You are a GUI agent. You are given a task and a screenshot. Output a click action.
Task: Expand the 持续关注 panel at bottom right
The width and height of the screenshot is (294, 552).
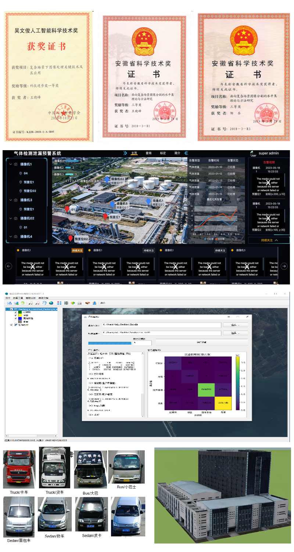tap(269, 240)
